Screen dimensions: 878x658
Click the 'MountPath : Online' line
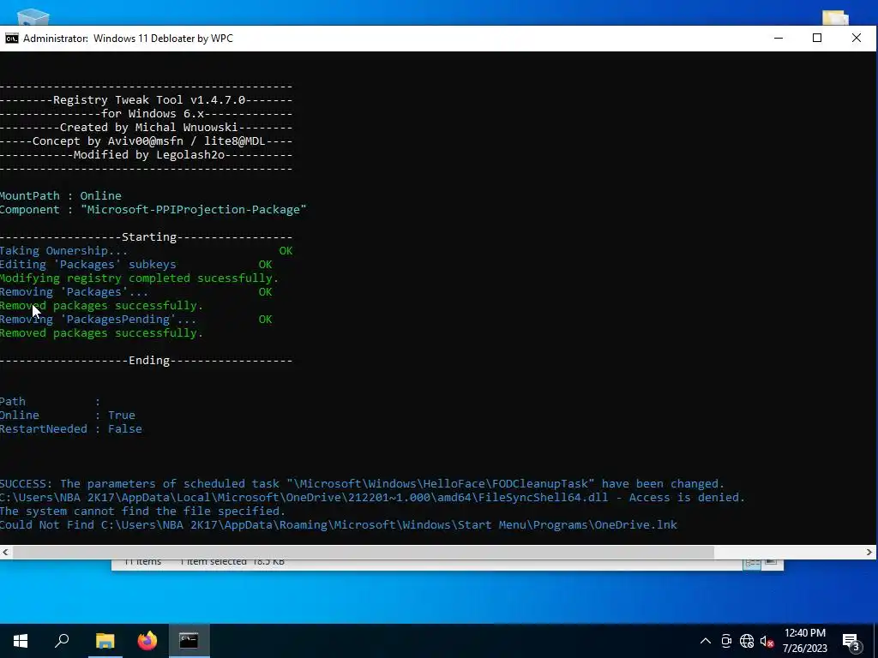coord(61,196)
